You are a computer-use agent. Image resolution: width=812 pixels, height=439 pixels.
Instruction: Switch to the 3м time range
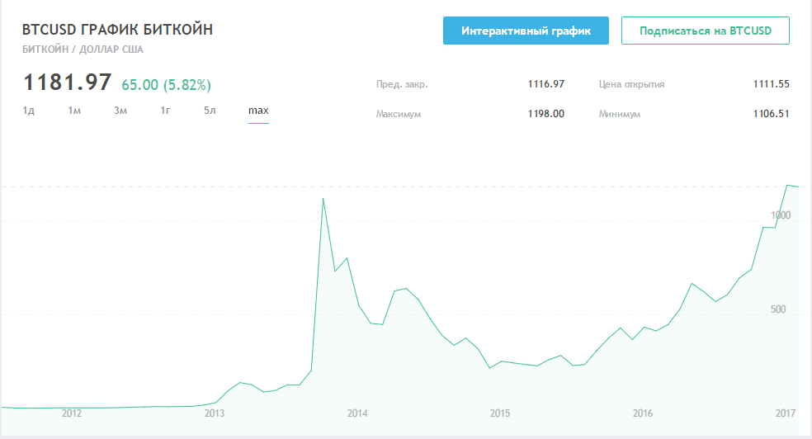tap(120, 111)
